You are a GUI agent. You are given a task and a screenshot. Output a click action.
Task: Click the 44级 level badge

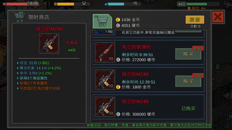pyautogui.click(x=181, y=4)
